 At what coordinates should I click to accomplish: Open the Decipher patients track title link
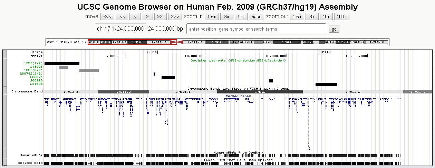(238, 60)
